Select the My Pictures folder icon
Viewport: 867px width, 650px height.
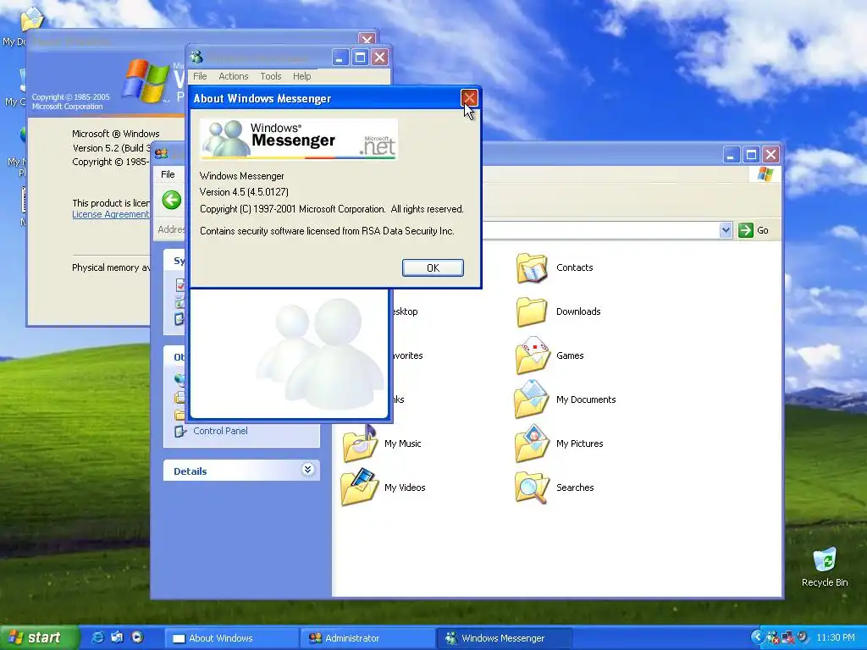click(532, 443)
